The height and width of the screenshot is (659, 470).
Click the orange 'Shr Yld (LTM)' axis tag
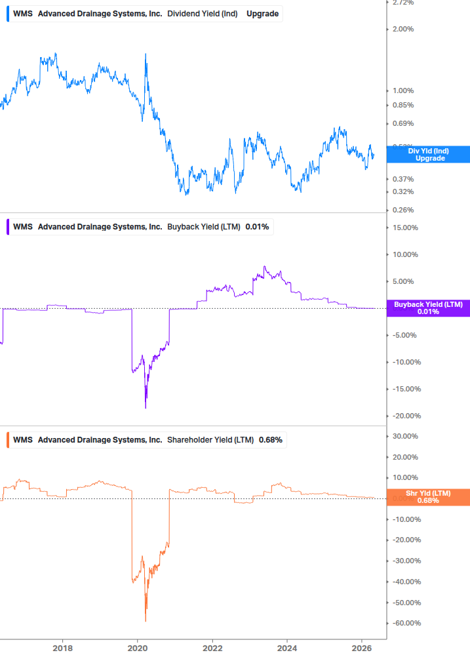429,497
